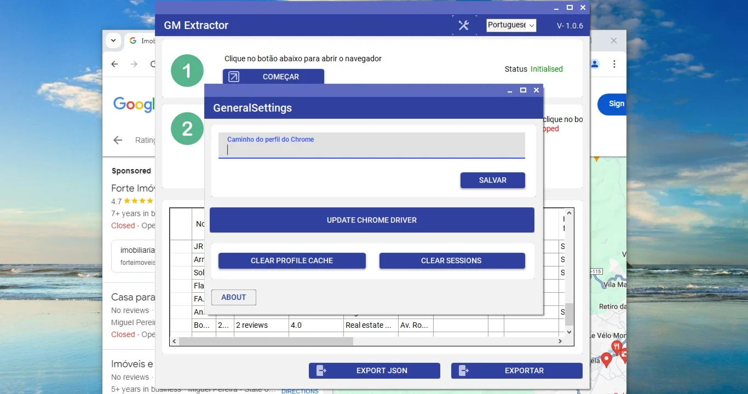The width and height of the screenshot is (748, 394).
Task: Click UPDATE CHROME DRIVER button
Action: coord(372,220)
